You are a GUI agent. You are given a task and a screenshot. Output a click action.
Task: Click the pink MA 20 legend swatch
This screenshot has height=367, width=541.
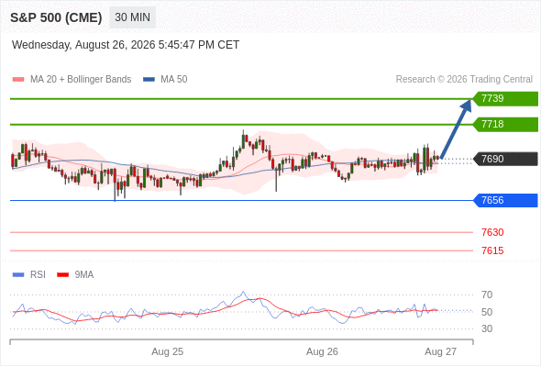(18, 80)
